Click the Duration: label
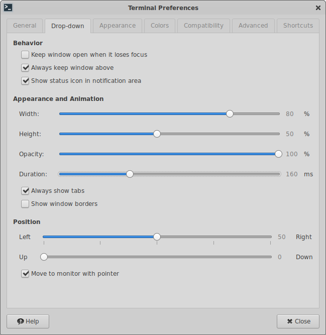The height and width of the screenshot is (335, 326). pyautogui.click(x=33, y=174)
